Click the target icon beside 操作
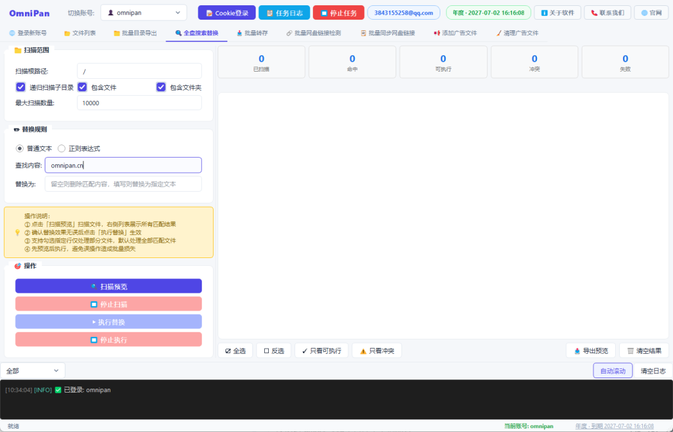This screenshot has height=432, width=673. click(18, 266)
